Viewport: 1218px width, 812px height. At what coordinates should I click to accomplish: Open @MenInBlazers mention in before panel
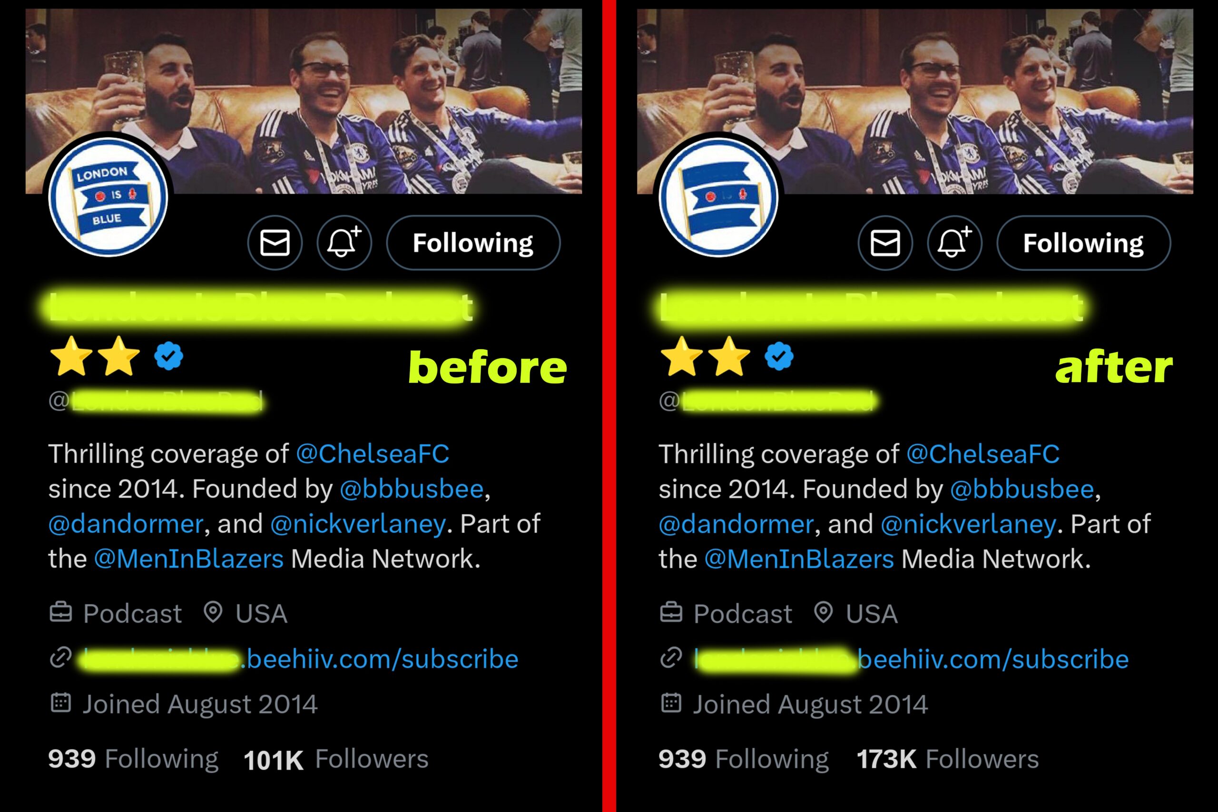click(189, 559)
